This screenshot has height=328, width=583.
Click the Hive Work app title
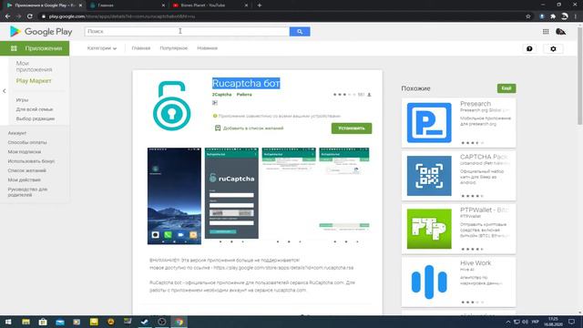tap(476, 263)
